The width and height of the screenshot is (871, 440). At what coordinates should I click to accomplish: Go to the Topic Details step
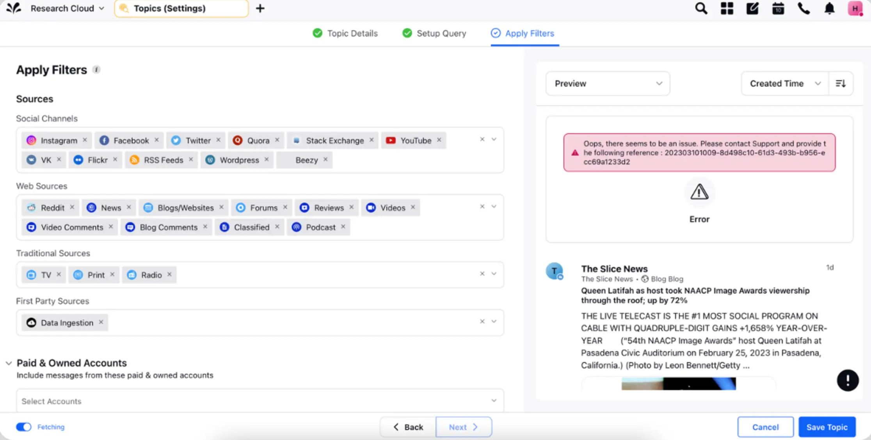[x=345, y=33]
